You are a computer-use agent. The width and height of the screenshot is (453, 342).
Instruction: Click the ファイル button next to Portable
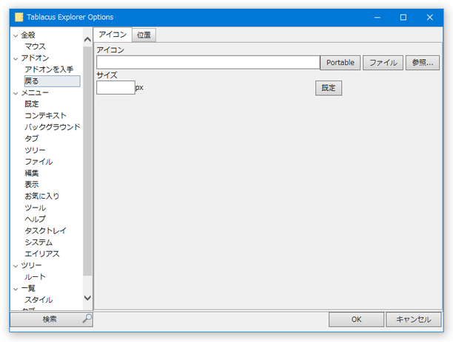click(x=383, y=63)
